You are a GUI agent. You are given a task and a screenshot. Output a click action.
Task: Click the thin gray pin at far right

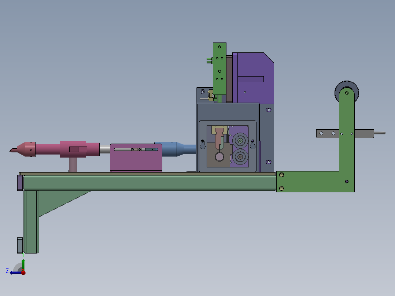coord(380,133)
